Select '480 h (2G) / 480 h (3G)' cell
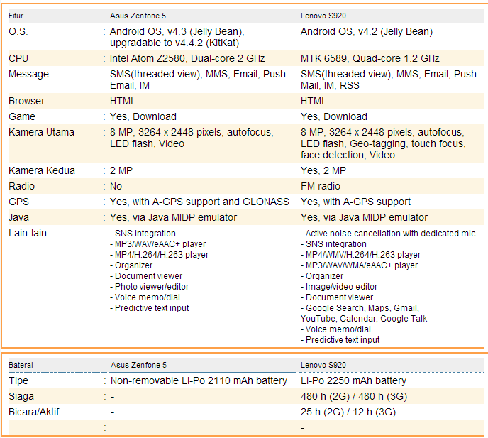The height and width of the screenshot is (438, 488). pyautogui.click(x=354, y=397)
